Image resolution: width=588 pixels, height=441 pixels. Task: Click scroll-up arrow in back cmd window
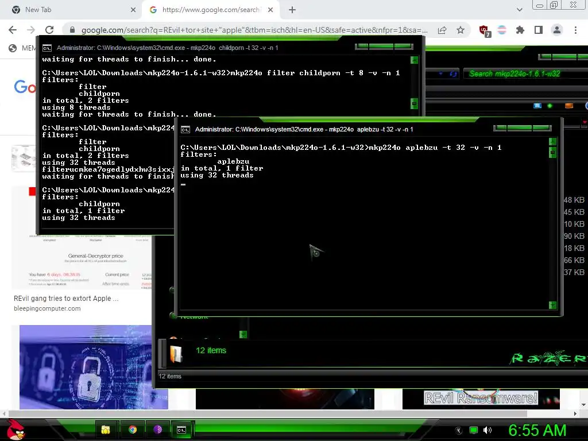point(414,60)
